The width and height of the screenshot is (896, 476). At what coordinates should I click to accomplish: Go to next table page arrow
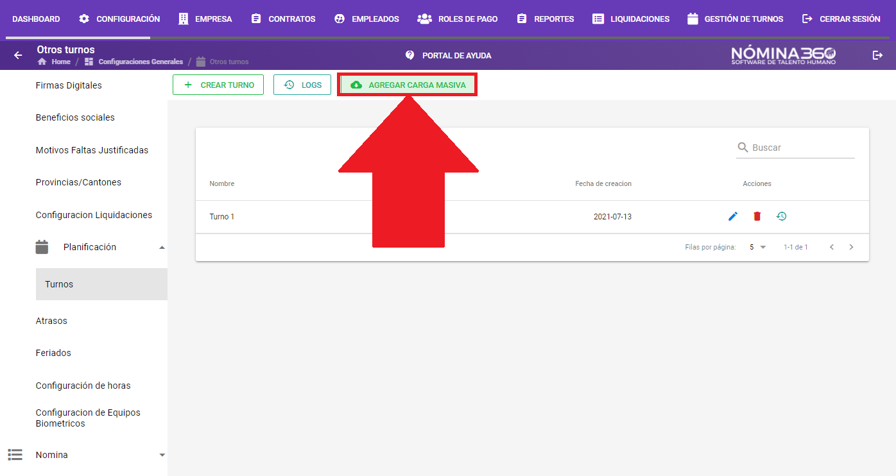point(851,247)
